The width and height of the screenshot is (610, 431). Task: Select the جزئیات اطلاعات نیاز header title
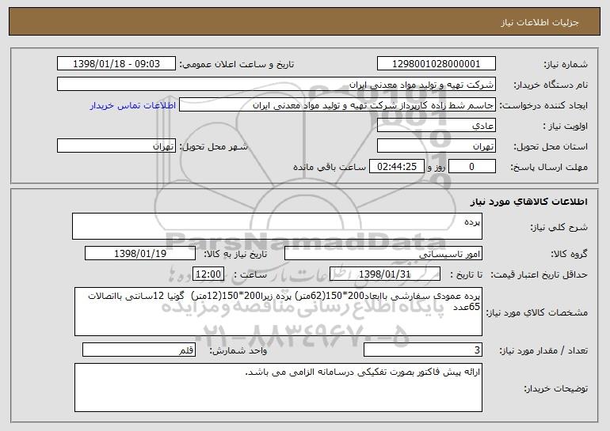point(539,22)
